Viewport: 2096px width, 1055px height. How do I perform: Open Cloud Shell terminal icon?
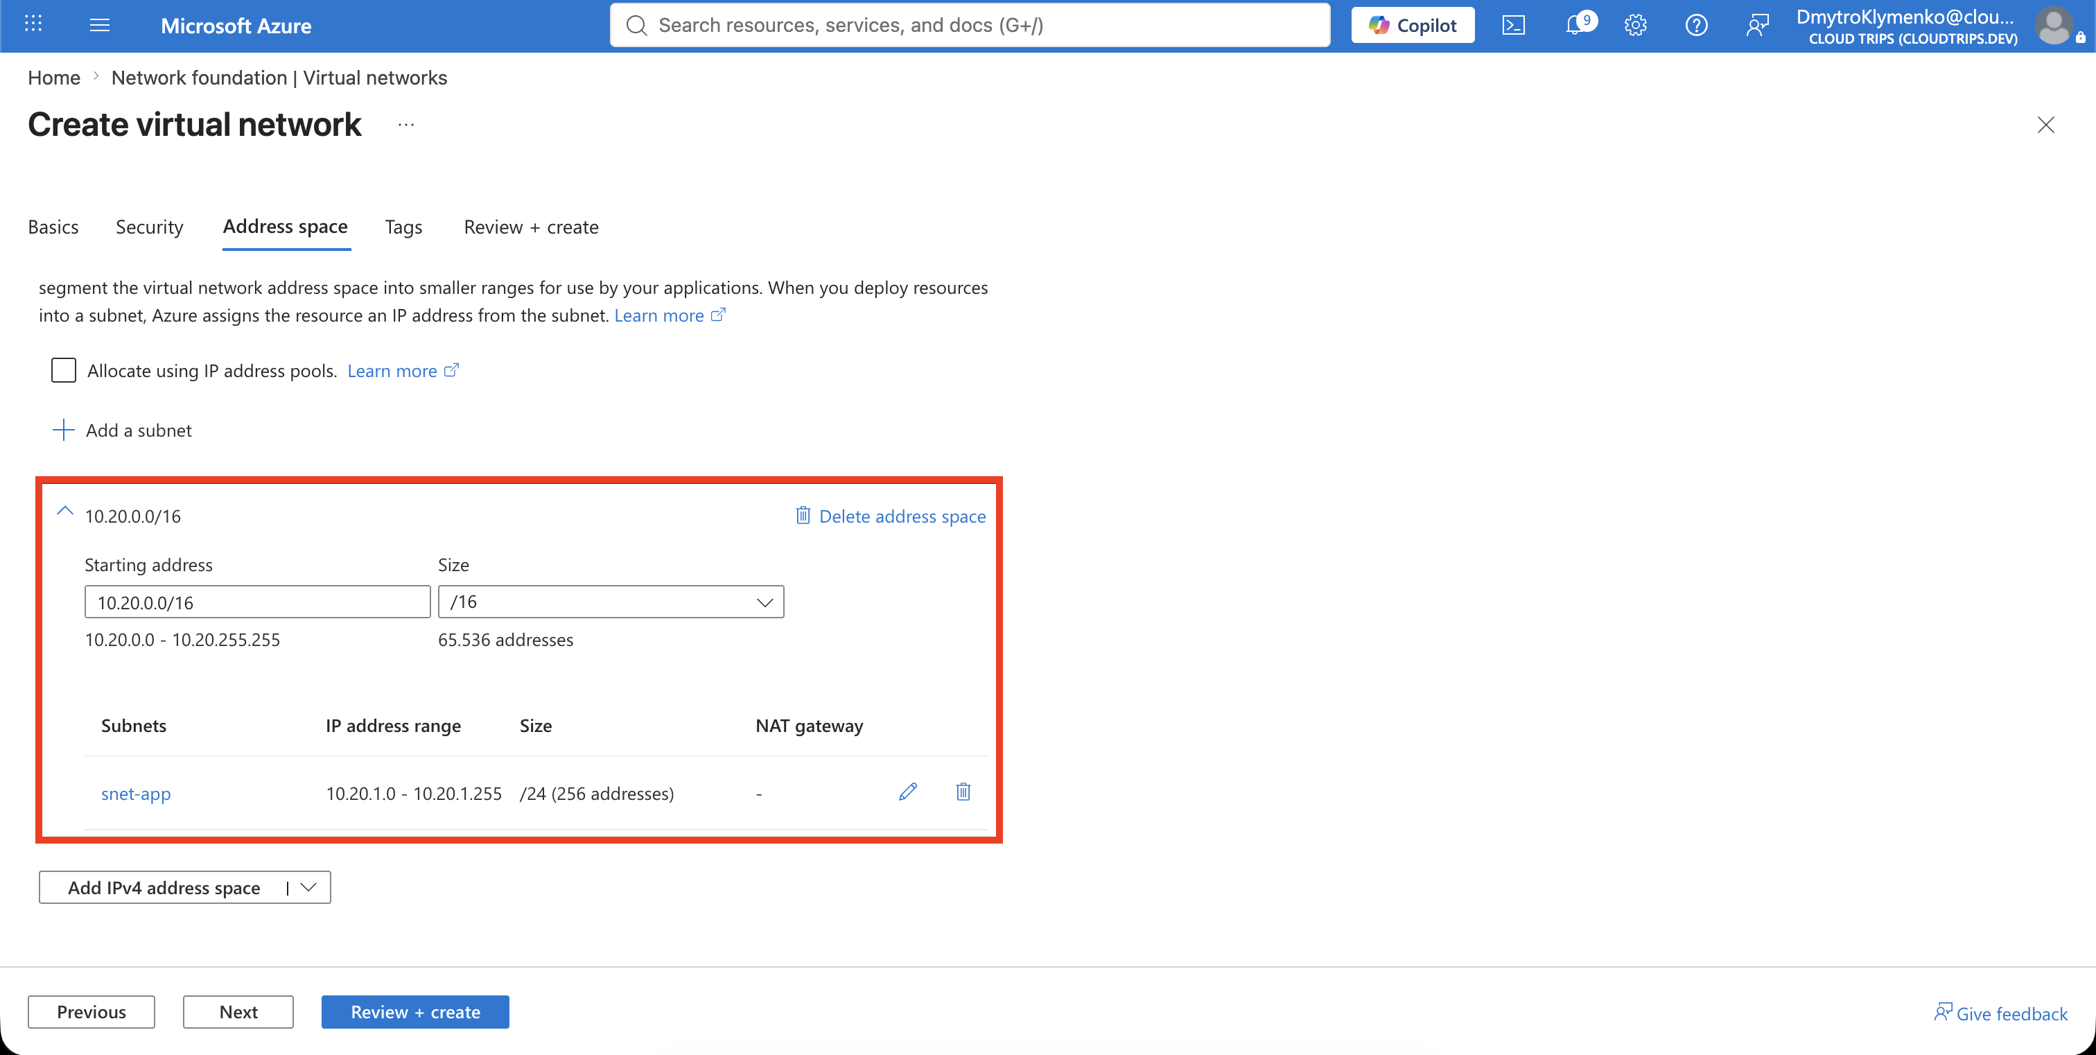pyautogui.click(x=1513, y=25)
